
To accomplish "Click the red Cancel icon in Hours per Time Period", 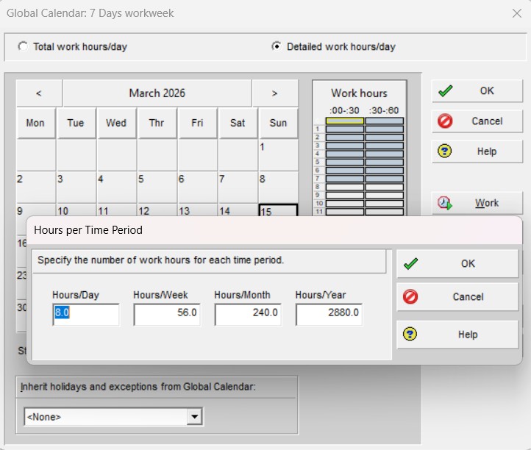I will point(410,297).
